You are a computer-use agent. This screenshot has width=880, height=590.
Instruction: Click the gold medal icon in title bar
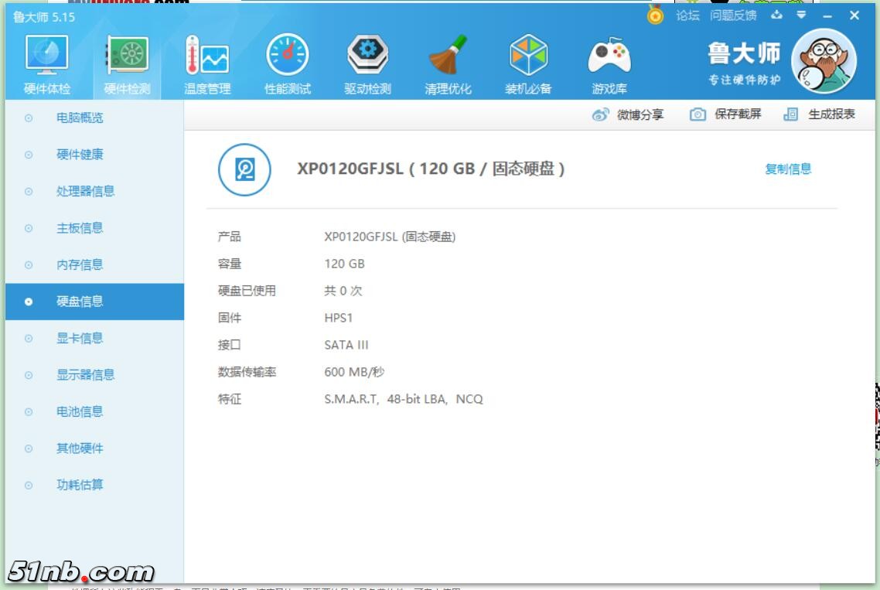[655, 15]
